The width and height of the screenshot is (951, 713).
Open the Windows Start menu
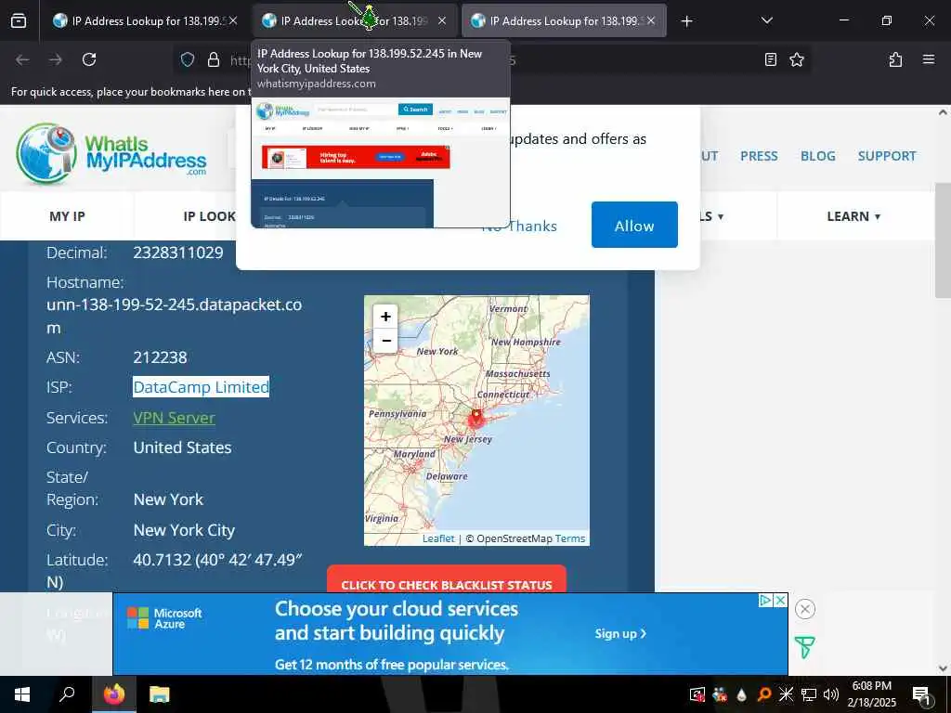(x=22, y=694)
